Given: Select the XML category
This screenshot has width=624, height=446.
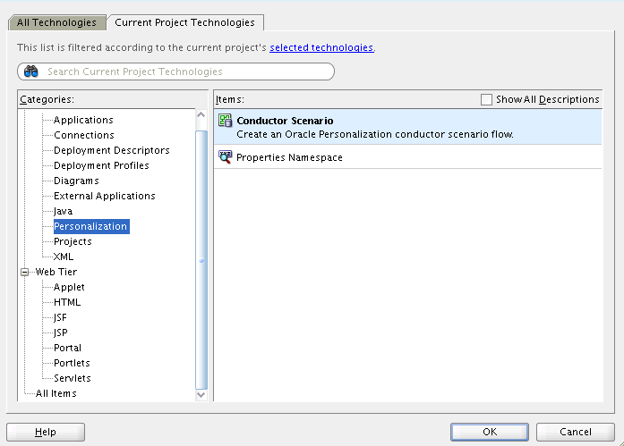Looking at the screenshot, I should pos(64,257).
